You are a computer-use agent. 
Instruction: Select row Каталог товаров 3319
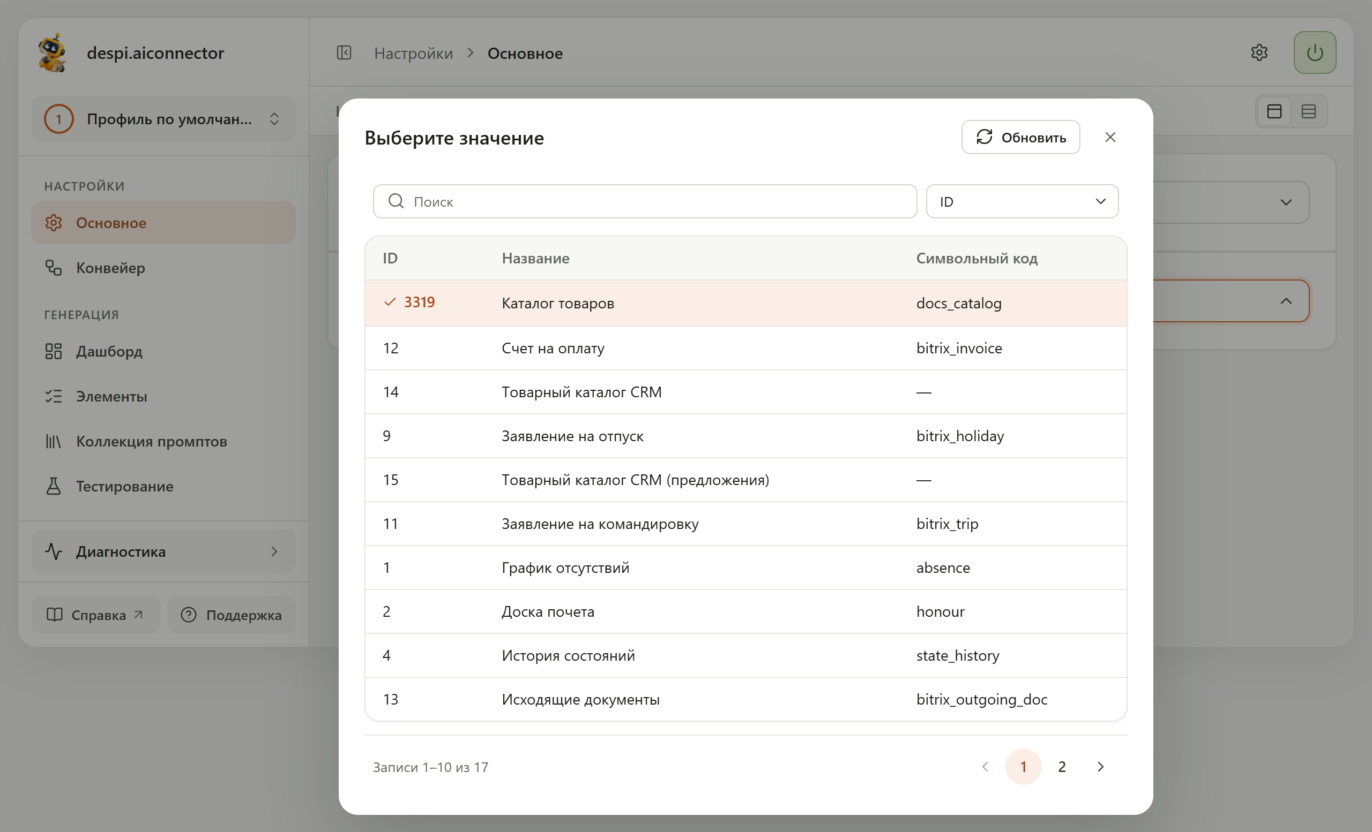coord(745,303)
